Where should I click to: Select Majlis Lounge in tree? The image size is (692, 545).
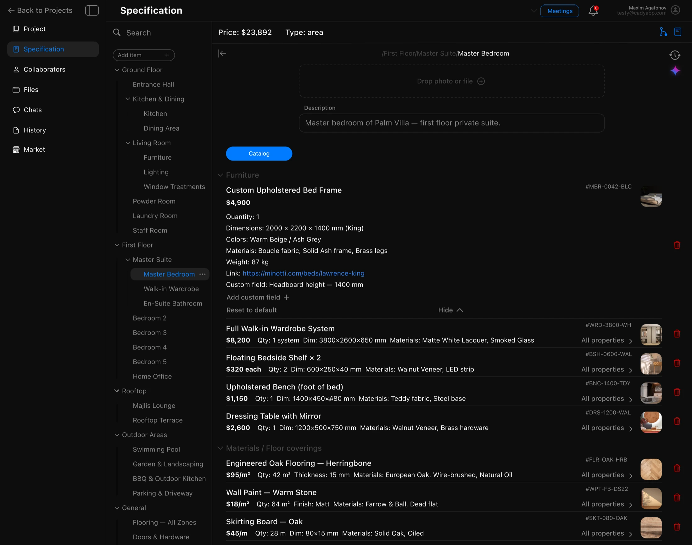click(x=154, y=406)
